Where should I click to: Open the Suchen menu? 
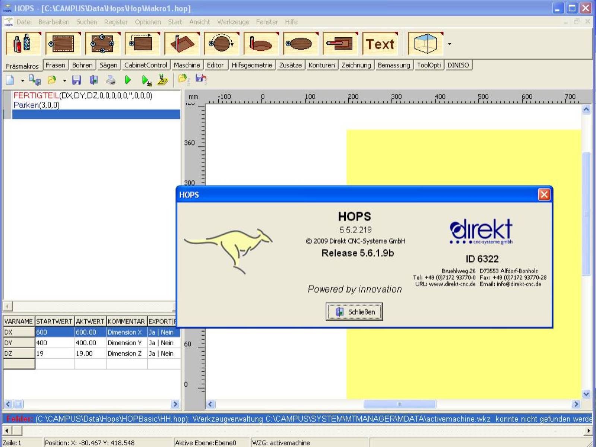pos(87,22)
